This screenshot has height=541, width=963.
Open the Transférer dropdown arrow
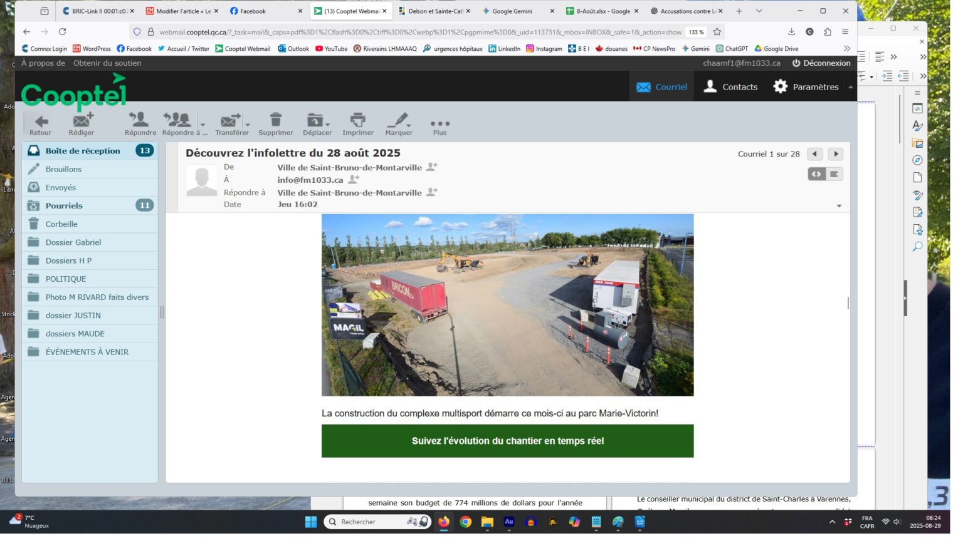tap(248, 124)
